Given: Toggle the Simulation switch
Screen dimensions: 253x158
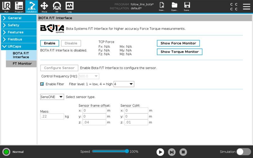Looking at the screenshot, I should (244, 152).
